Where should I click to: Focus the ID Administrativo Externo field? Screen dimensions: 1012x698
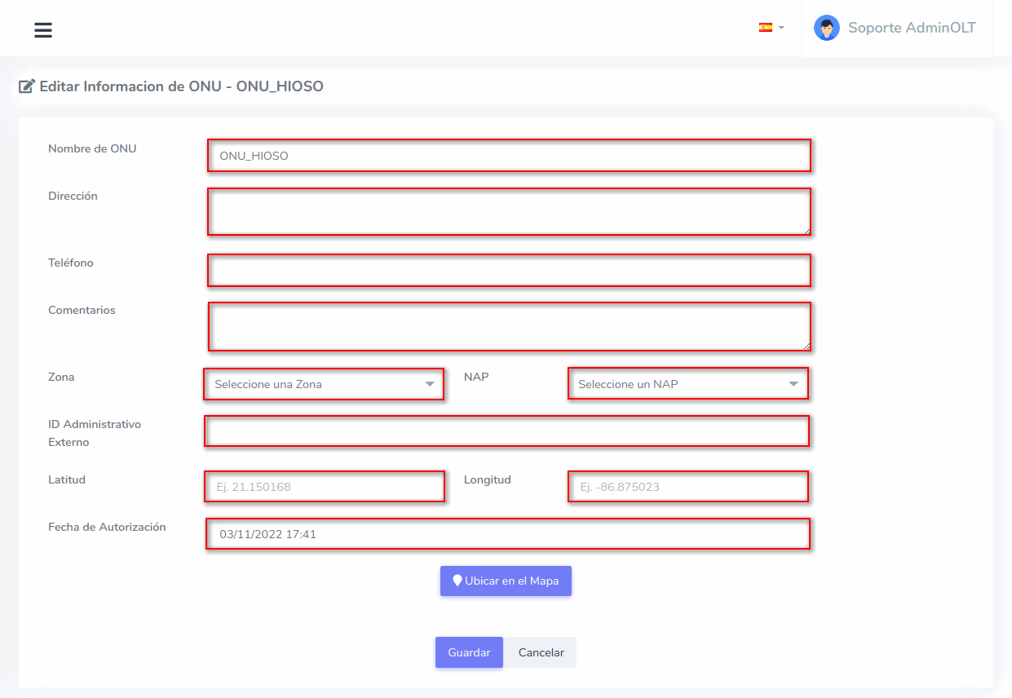(506, 431)
